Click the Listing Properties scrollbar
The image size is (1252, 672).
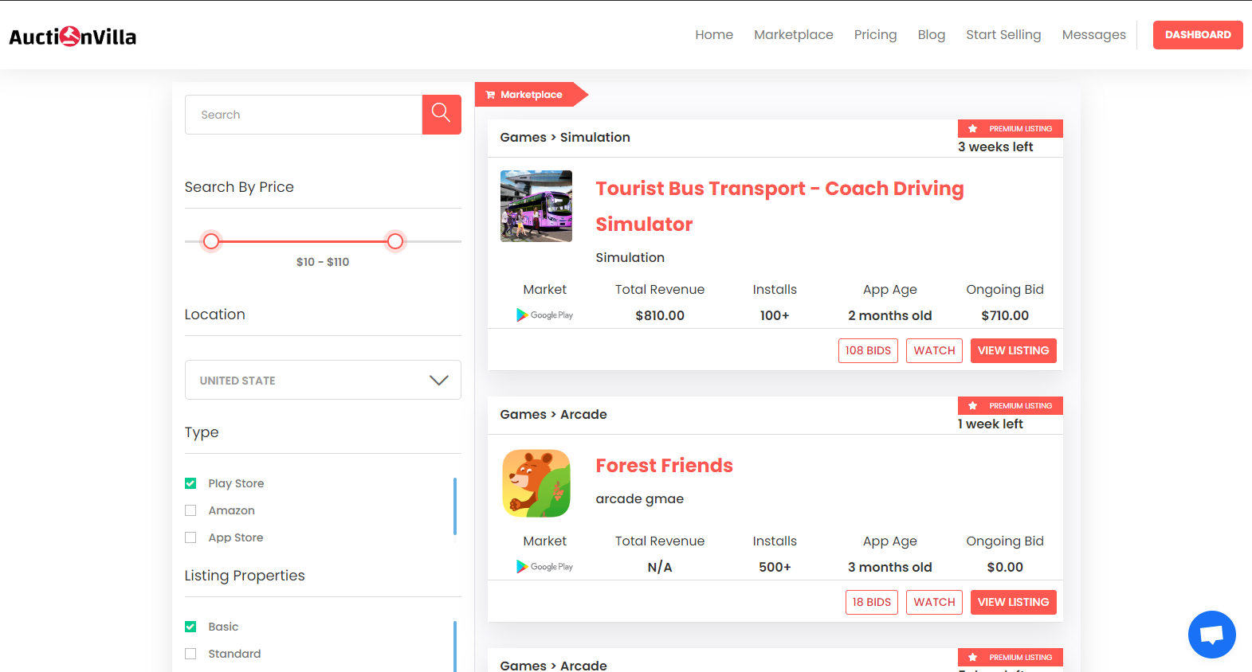[455, 647]
